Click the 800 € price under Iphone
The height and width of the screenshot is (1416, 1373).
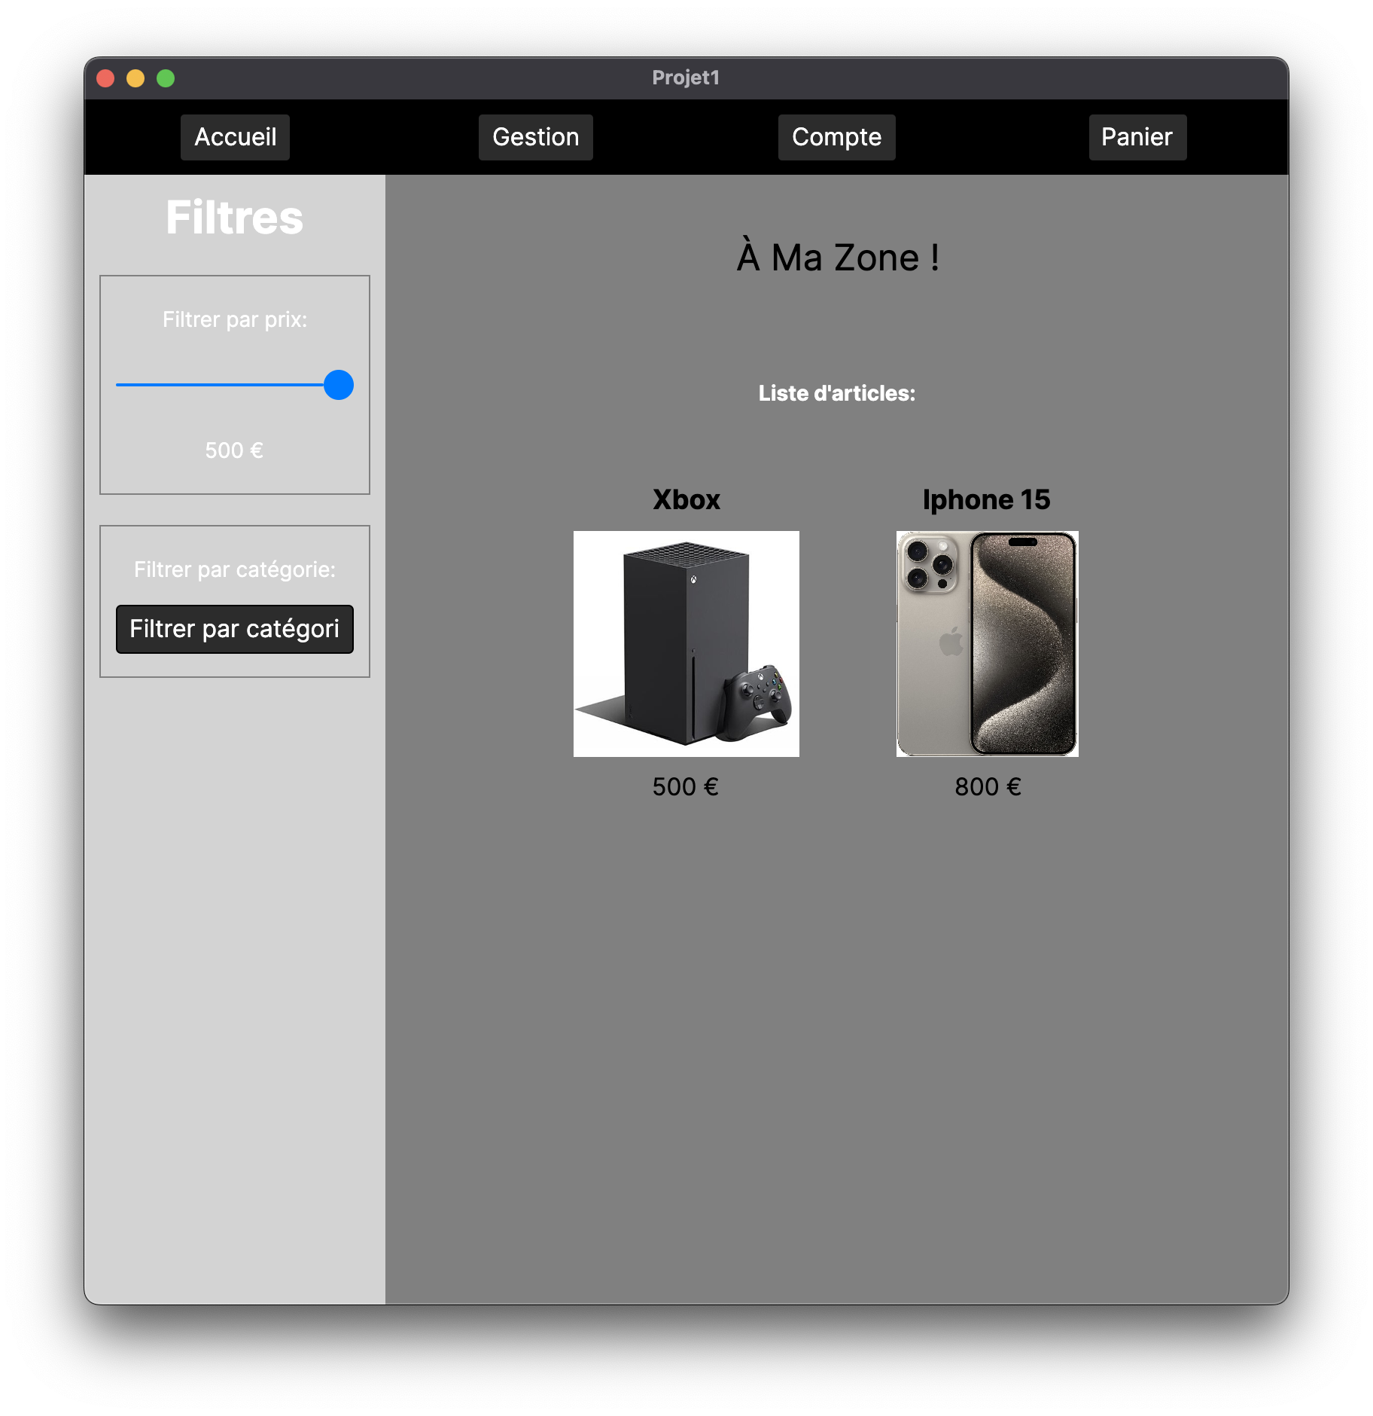pyautogui.click(x=988, y=786)
